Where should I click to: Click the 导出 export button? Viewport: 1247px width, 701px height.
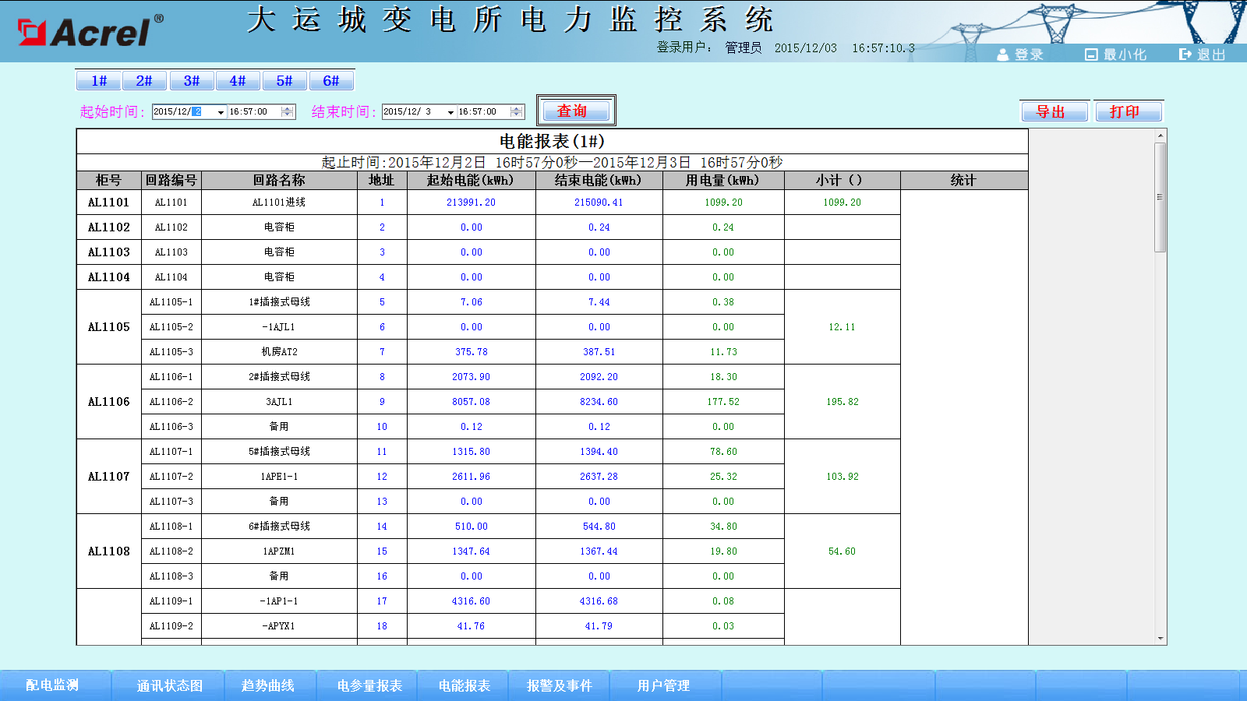point(1054,112)
